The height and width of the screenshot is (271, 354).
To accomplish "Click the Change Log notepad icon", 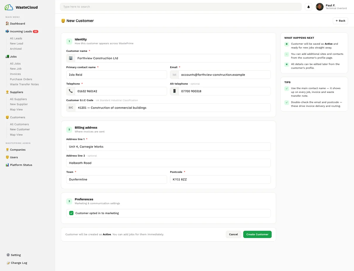I will pos(8,263).
